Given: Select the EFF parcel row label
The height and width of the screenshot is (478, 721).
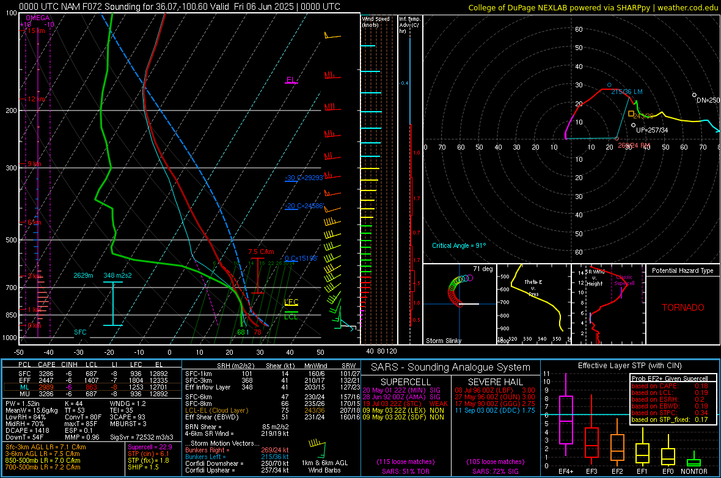Looking at the screenshot, I should [x=24, y=380].
